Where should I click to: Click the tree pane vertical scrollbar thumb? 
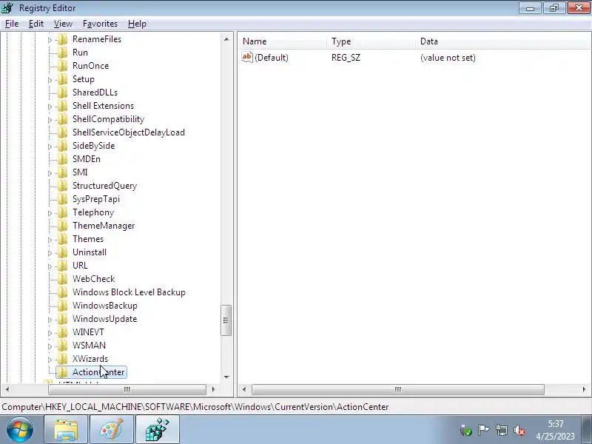pyautogui.click(x=226, y=320)
